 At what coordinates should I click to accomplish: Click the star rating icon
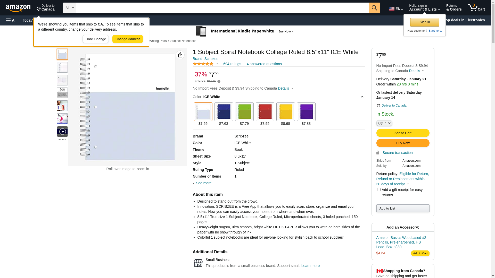[x=203, y=64]
